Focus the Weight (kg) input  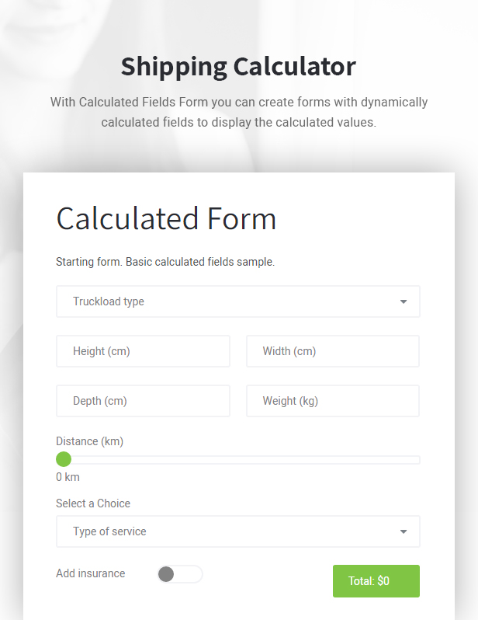333,401
